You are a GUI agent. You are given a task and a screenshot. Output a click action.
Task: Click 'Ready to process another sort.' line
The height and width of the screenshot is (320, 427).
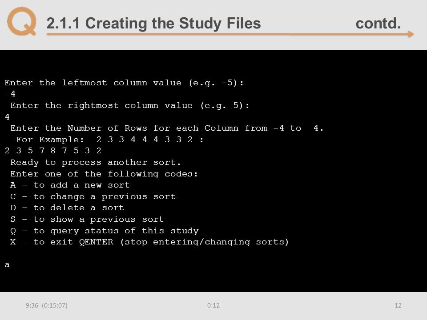(x=96, y=163)
